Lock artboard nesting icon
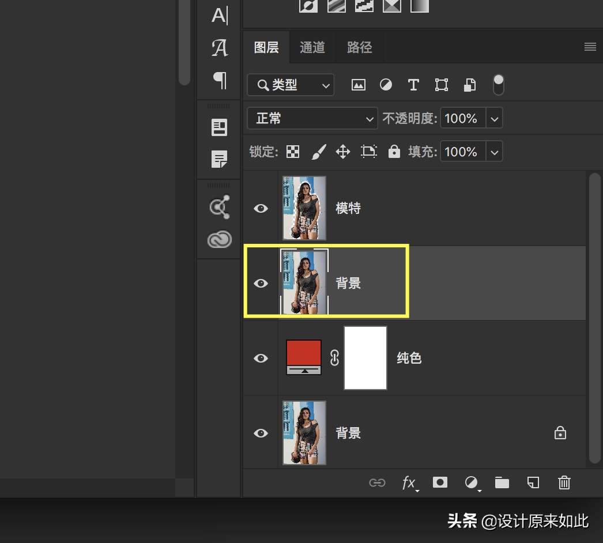603x543 pixels. coord(369,152)
